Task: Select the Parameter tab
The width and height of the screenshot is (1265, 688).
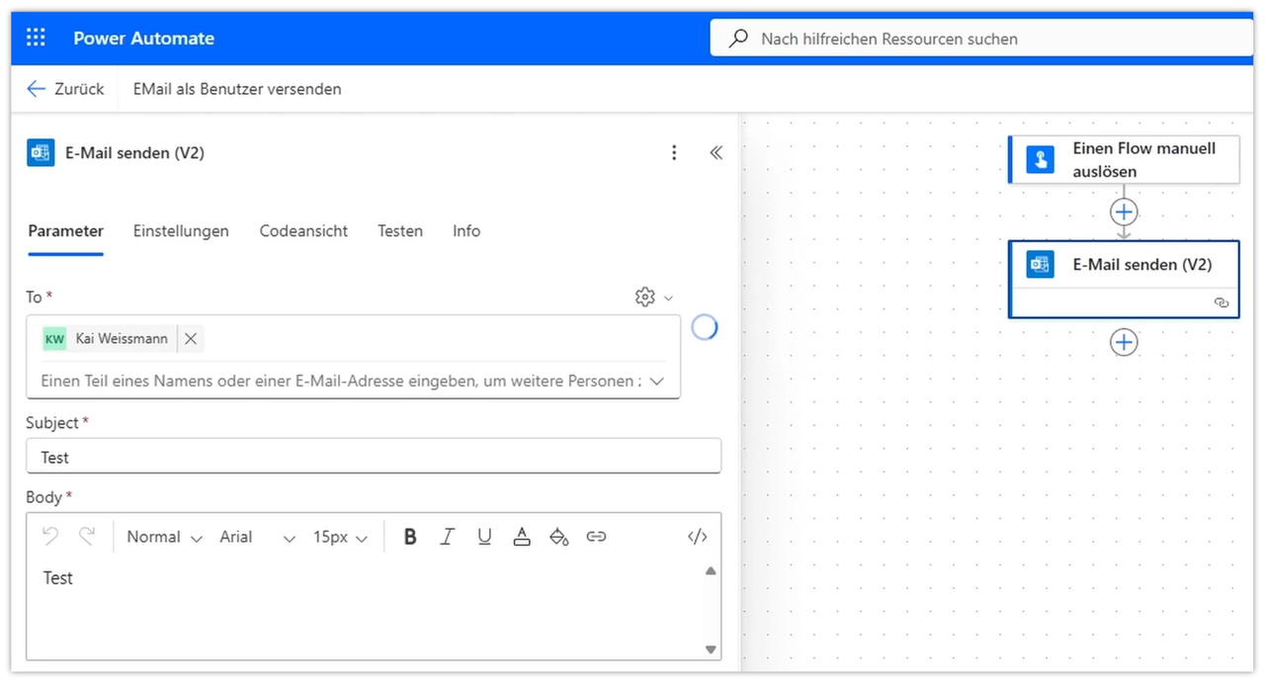Action: (65, 231)
